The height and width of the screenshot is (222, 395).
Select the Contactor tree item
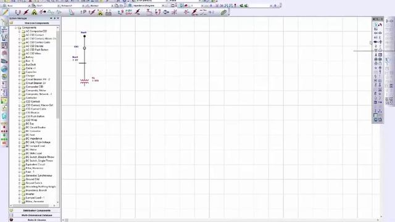(x=31, y=97)
